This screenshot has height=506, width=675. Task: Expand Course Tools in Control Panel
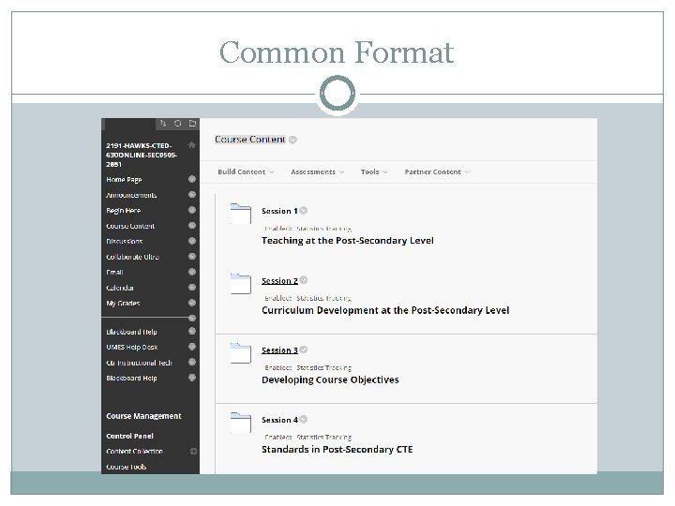click(x=127, y=467)
